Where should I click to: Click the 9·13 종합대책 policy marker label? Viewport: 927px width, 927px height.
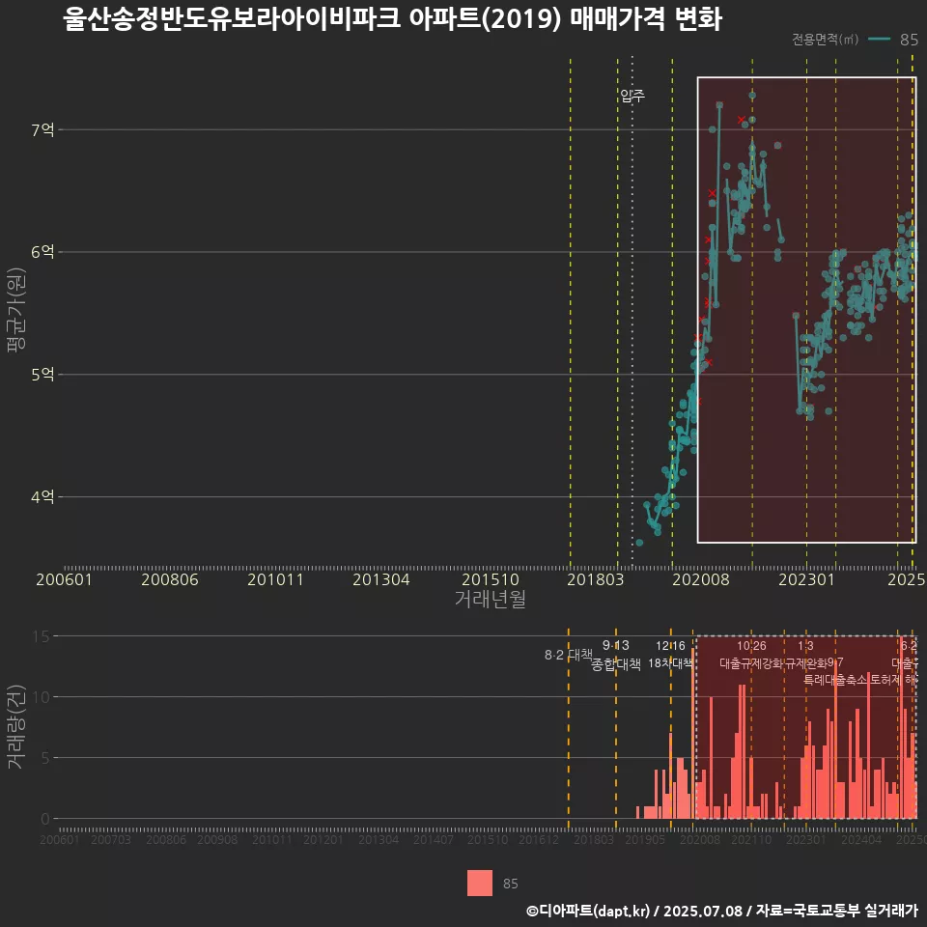coord(615,655)
